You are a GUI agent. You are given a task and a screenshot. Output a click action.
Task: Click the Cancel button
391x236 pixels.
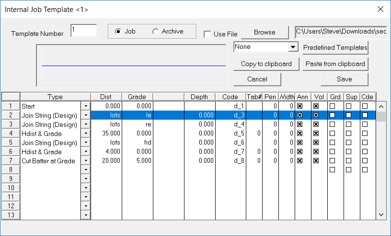257,79
